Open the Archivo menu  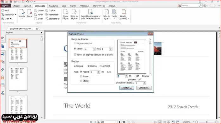pos(5,6)
